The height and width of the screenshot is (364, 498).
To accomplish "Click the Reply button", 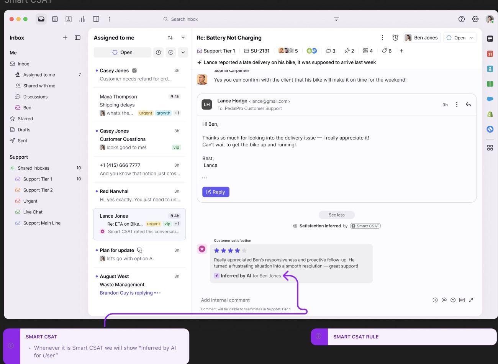I will pos(216,192).
